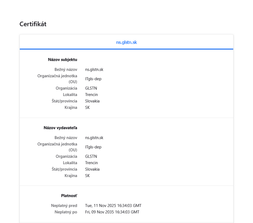Click the subject's ITgls-dep organizational unit value
This screenshot has width=253, height=223.
pos(93,79)
